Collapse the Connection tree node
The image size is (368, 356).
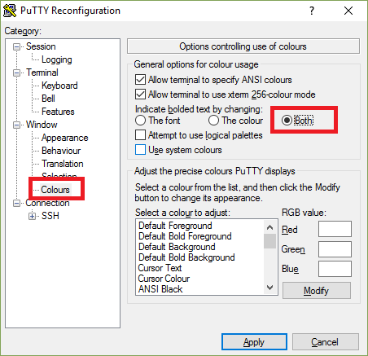pos(17,203)
